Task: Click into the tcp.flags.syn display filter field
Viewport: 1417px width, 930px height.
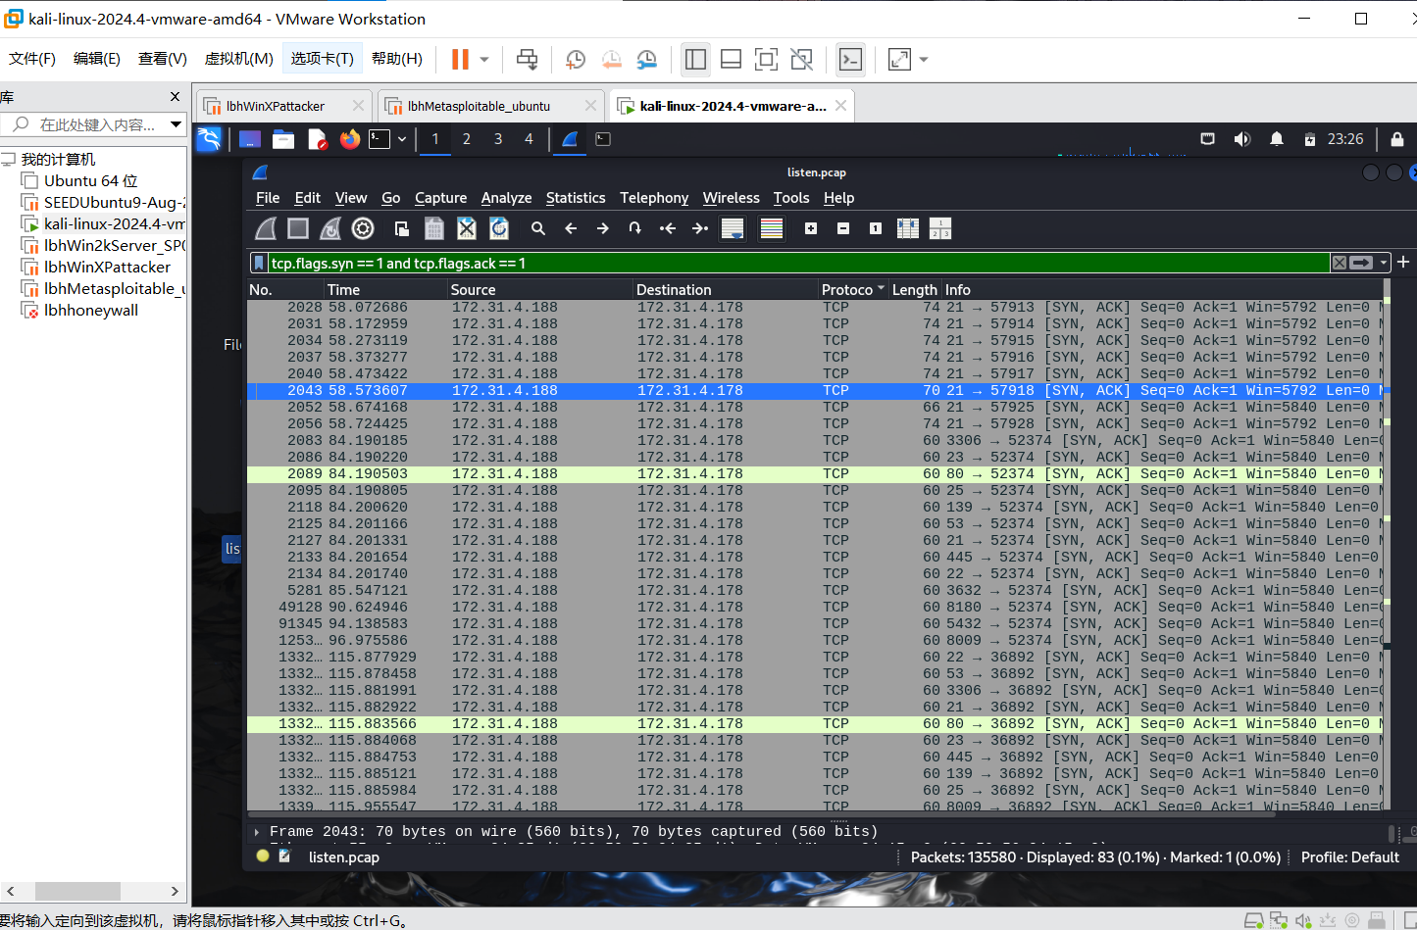Action: 799,263
